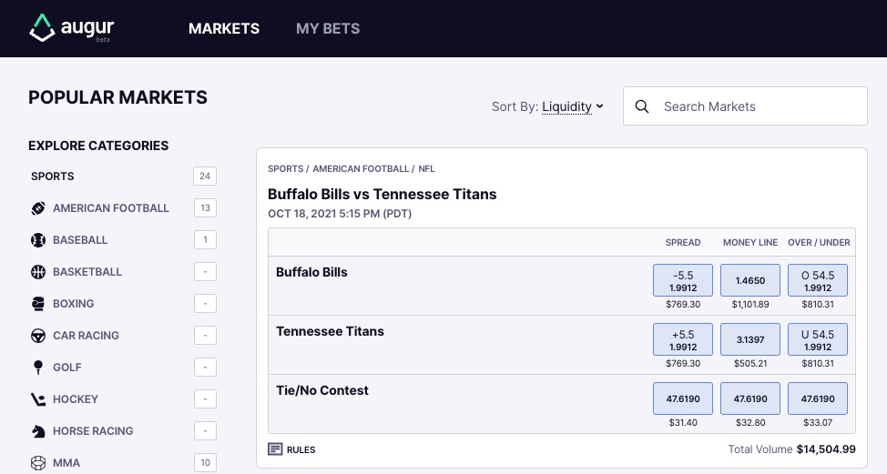
Task: Open Buffalo Bills vs Tennessee Titans market
Action: tap(382, 194)
